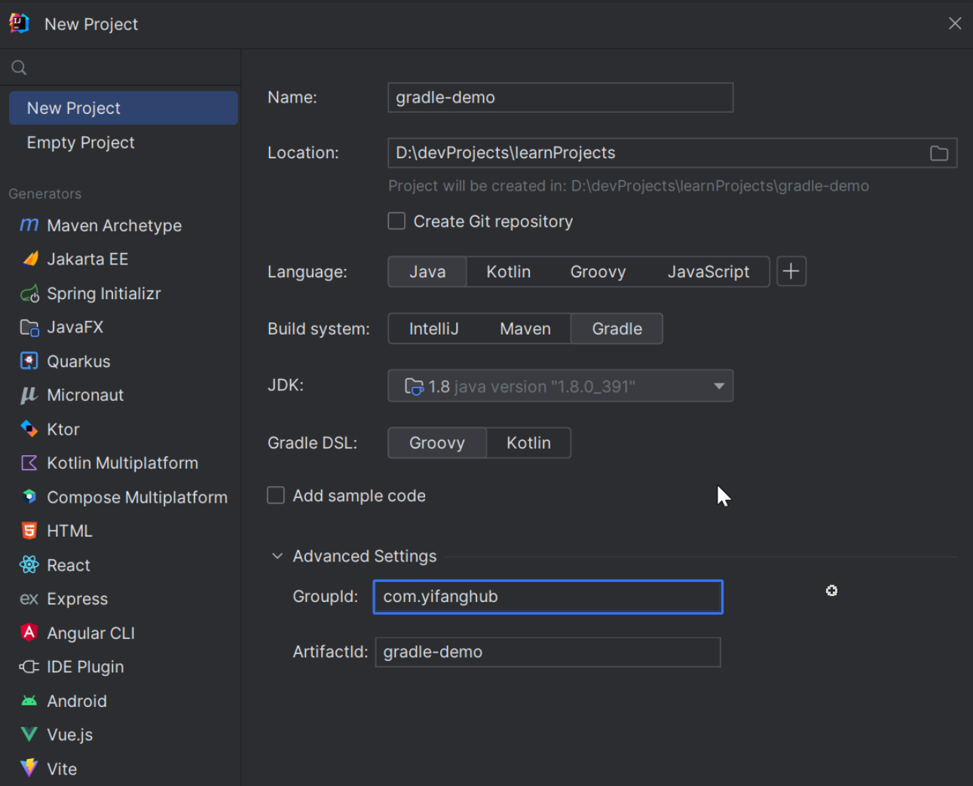Enable Create Git repository checkbox
This screenshot has height=786, width=973.
point(396,221)
